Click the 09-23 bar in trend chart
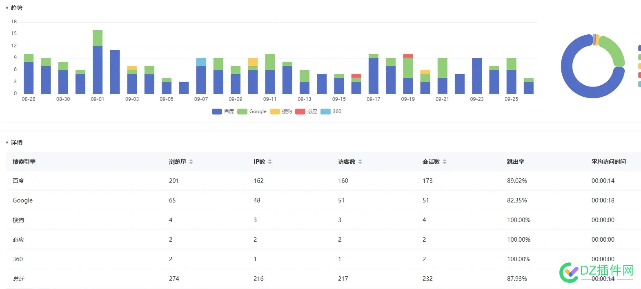The width and height of the screenshot is (641, 289). click(x=477, y=76)
